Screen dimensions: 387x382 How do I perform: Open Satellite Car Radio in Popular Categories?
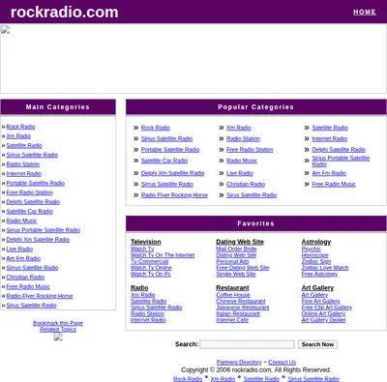click(164, 161)
